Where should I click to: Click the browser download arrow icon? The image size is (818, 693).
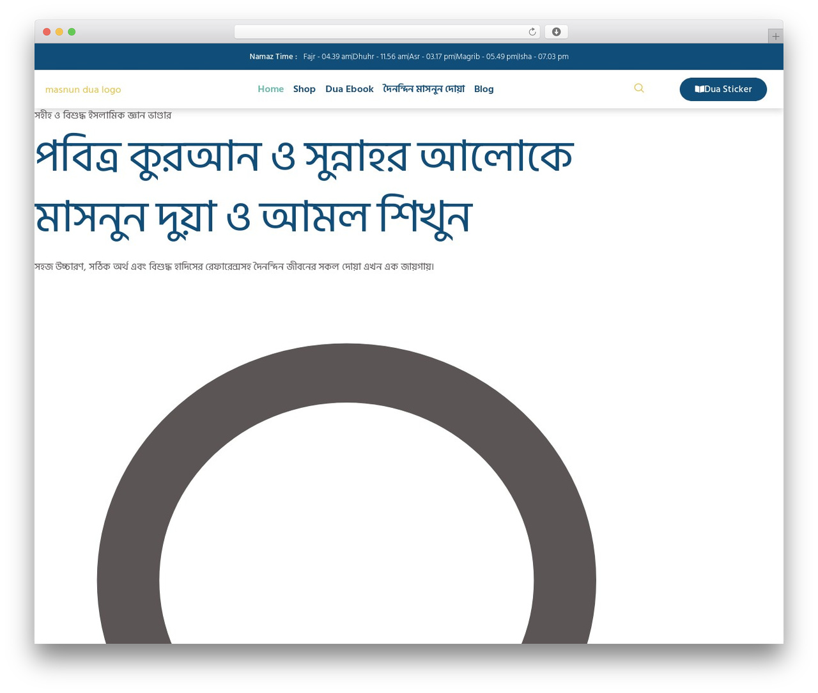pyautogui.click(x=556, y=32)
